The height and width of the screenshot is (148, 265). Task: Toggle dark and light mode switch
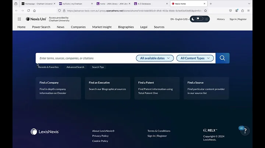199,19
